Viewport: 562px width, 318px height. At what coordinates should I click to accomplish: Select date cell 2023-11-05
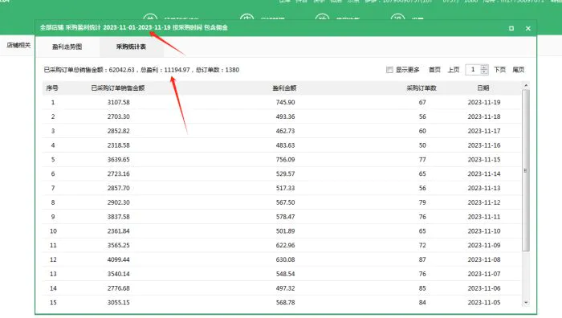[484, 303]
